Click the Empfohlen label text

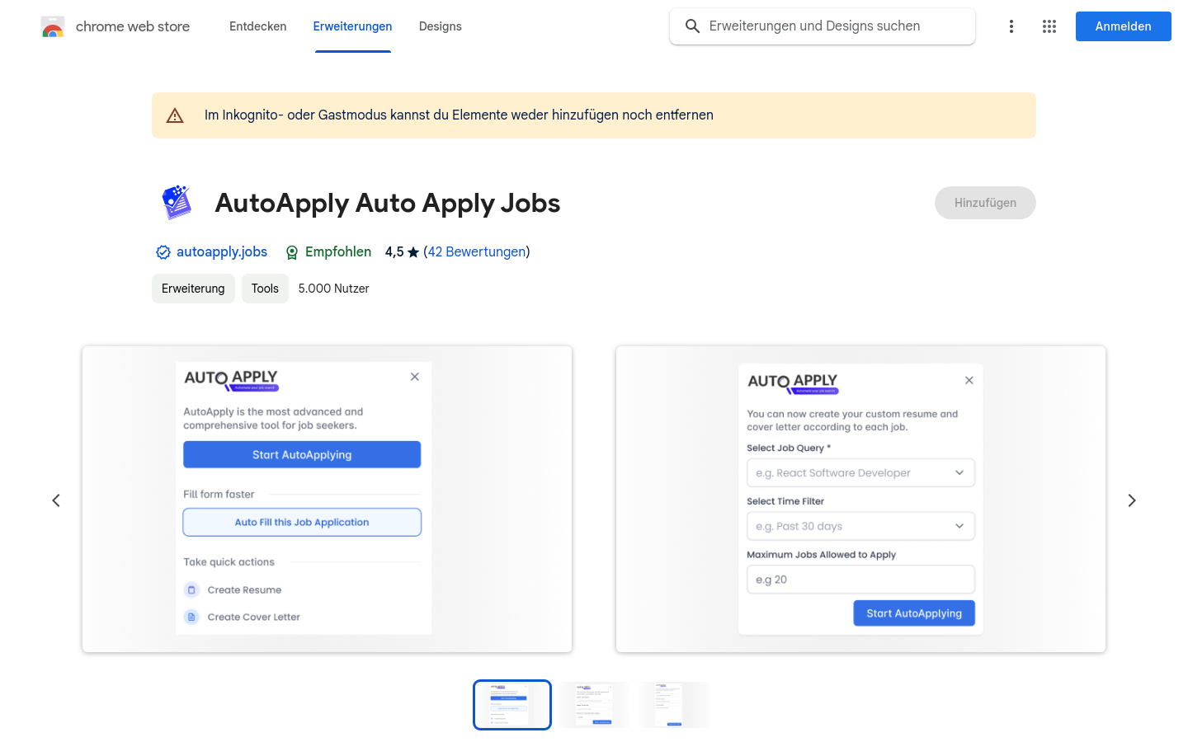point(338,252)
